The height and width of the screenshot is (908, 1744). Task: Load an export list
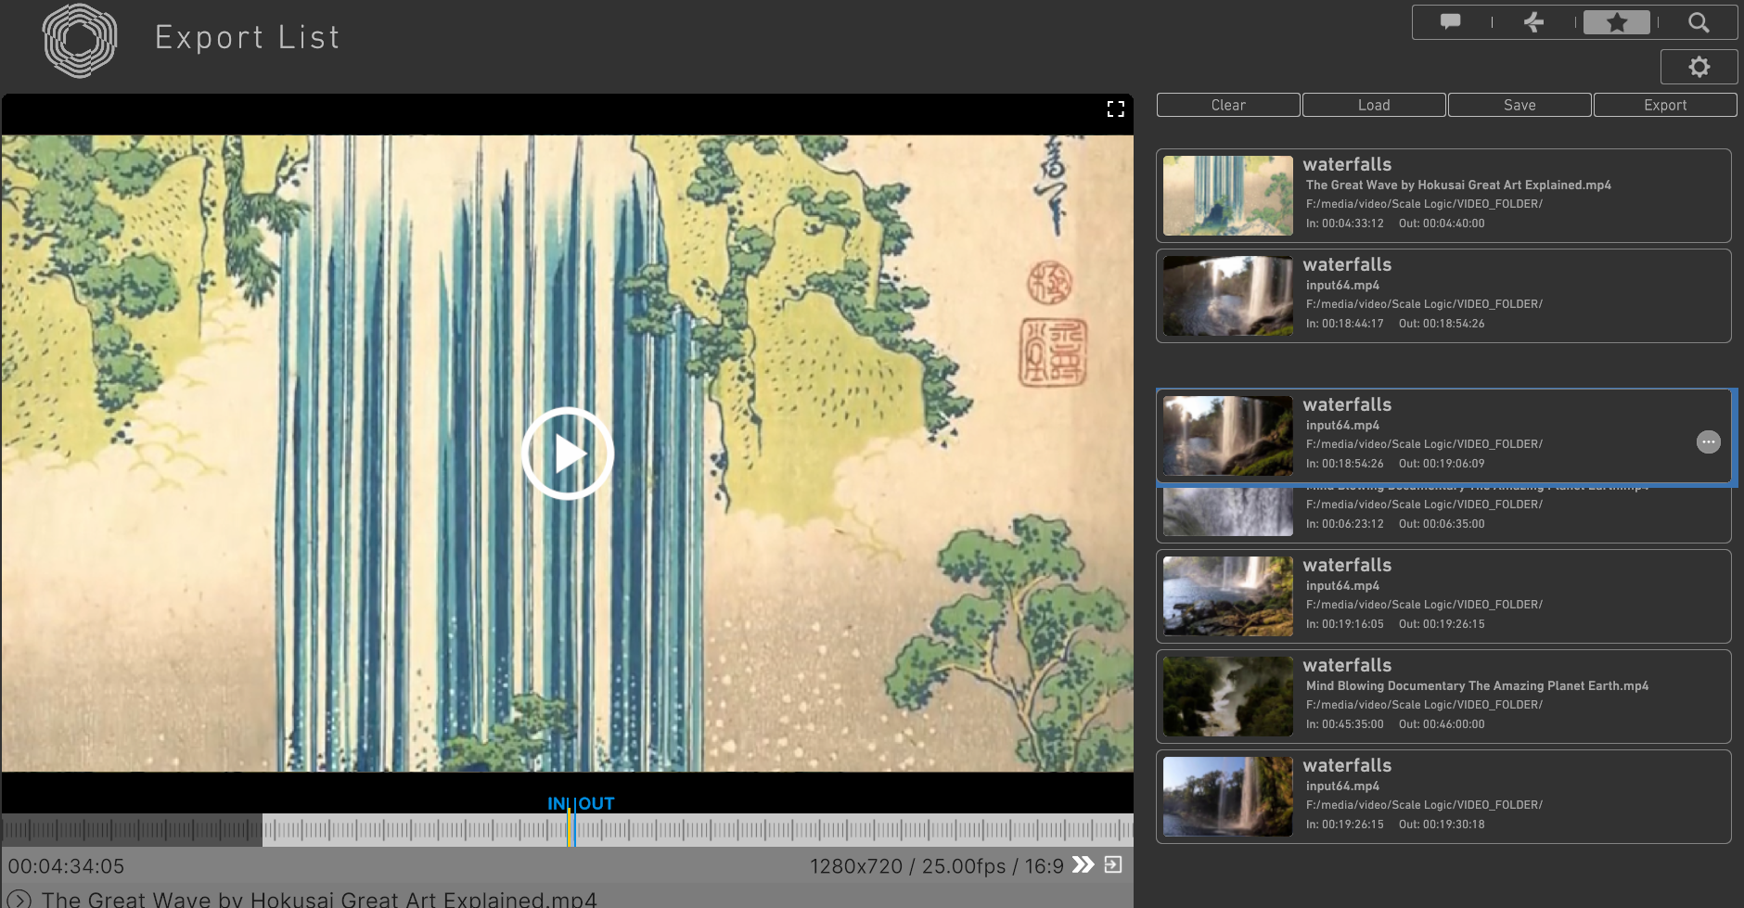[x=1374, y=105]
